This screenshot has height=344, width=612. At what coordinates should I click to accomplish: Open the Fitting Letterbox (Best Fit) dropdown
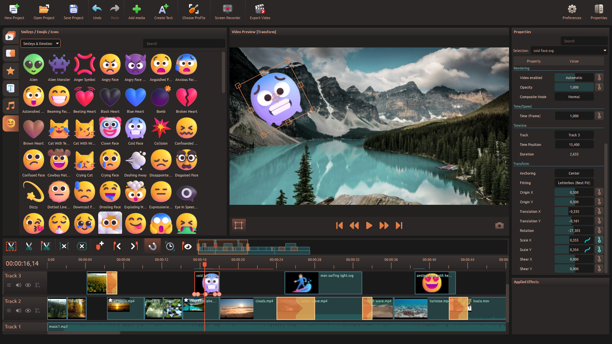coord(574,183)
